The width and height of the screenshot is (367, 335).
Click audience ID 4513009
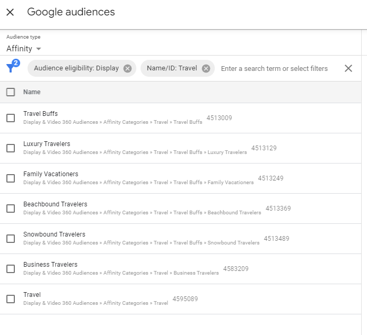[220, 117]
